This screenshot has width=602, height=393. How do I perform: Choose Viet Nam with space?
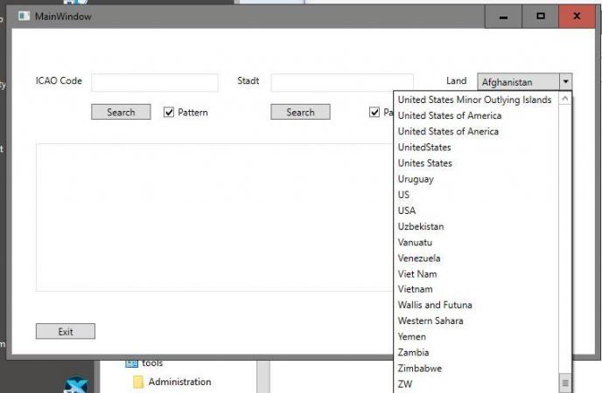pyautogui.click(x=417, y=274)
